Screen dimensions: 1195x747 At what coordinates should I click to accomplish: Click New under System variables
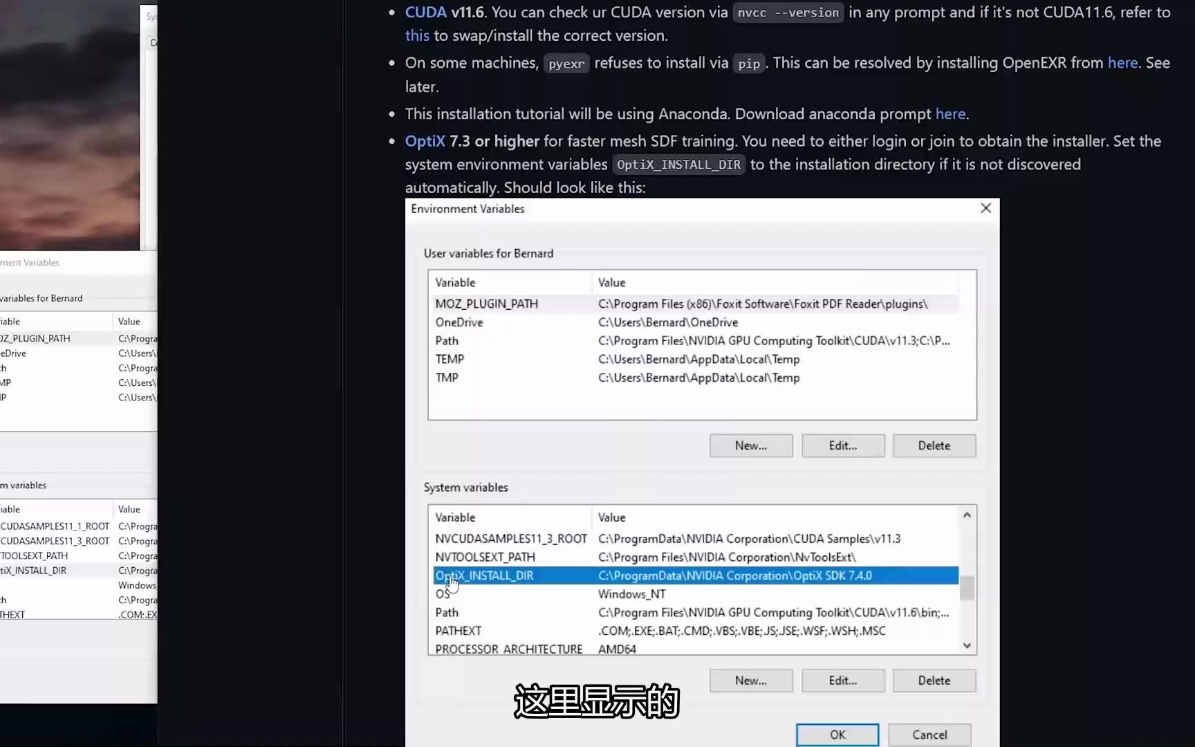(x=750, y=680)
